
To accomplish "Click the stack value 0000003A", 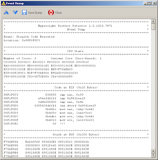I will tap(82, 142).
